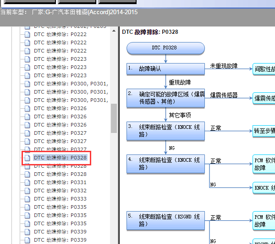Click the 正常 label beside step 4
This screenshot has width=275, height=244.
click(x=216, y=161)
